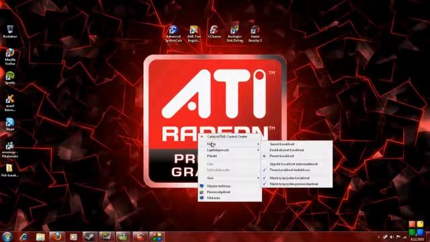Select the Pikakuvake messenger shortcut on the desktop

[10, 150]
